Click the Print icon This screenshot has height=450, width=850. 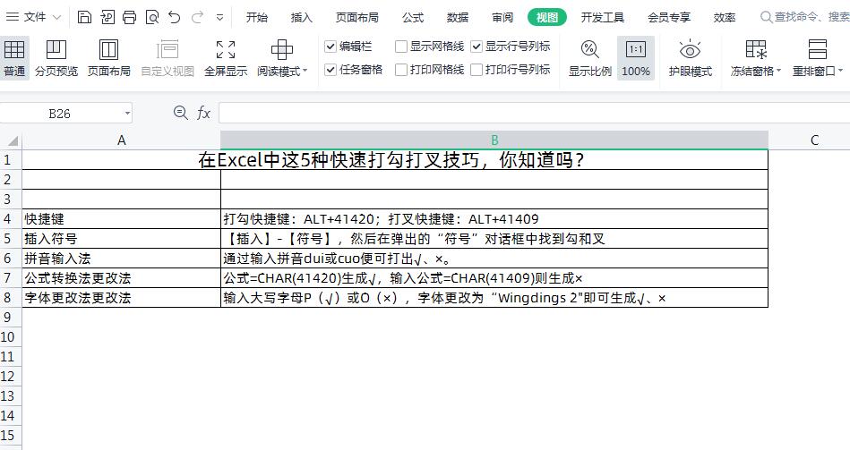tap(130, 17)
